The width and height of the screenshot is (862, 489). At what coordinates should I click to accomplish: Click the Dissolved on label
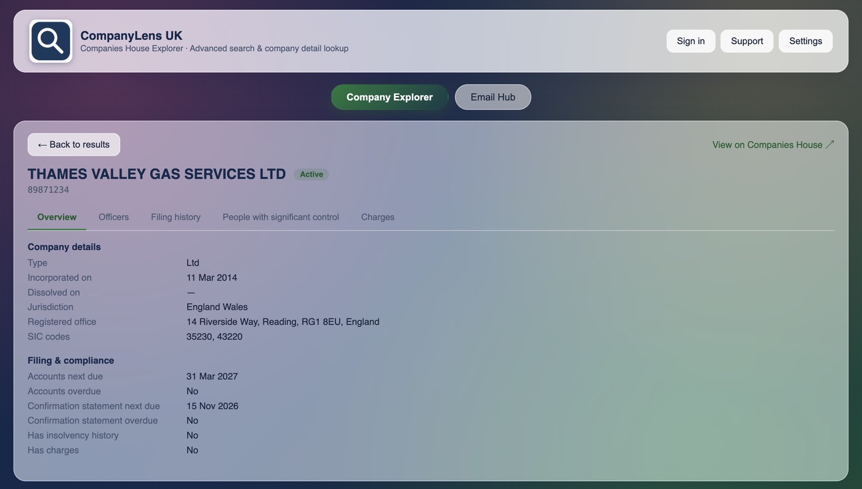click(x=54, y=293)
